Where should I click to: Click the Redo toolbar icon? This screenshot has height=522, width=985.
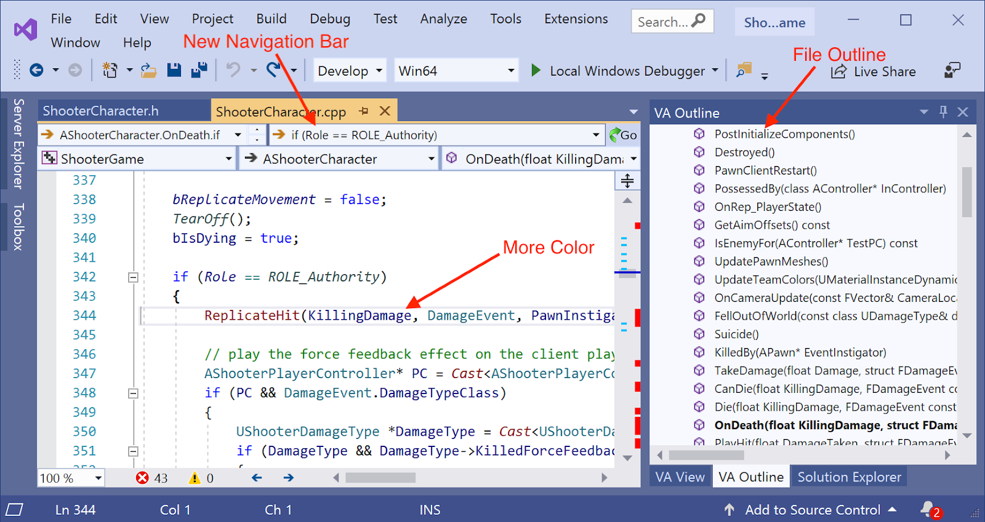click(273, 70)
